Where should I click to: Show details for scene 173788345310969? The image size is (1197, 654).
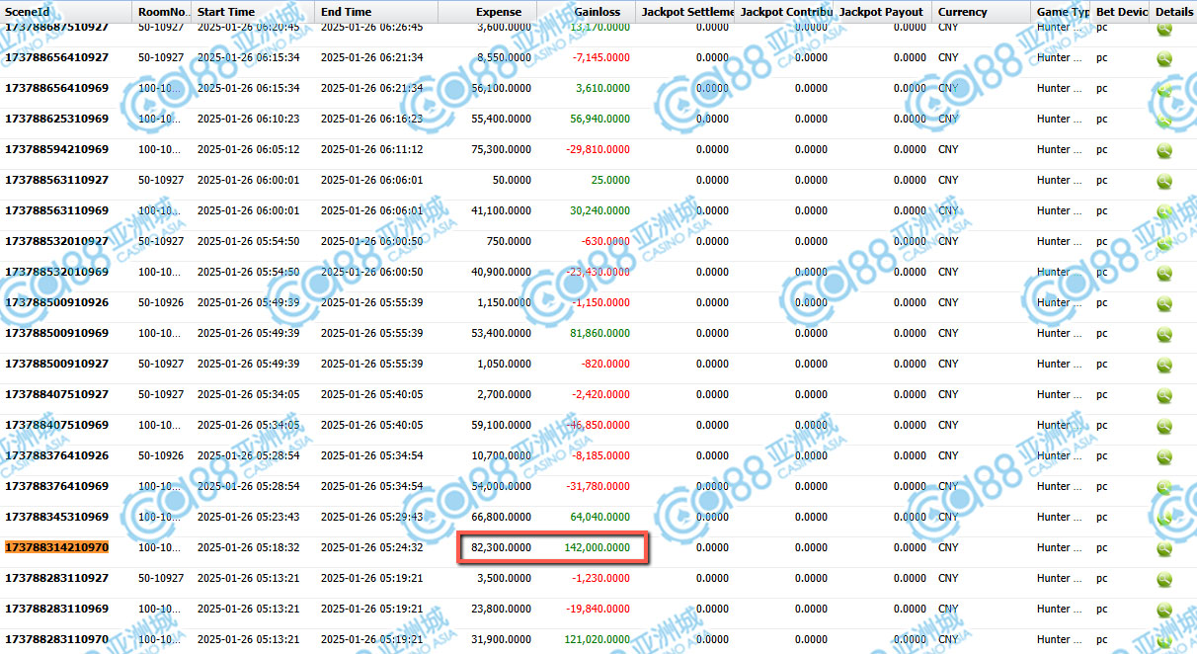(1164, 518)
